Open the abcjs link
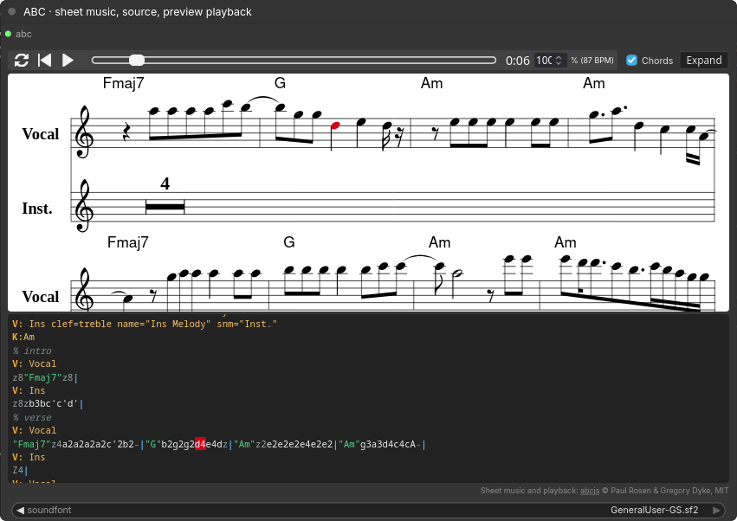 coord(590,491)
